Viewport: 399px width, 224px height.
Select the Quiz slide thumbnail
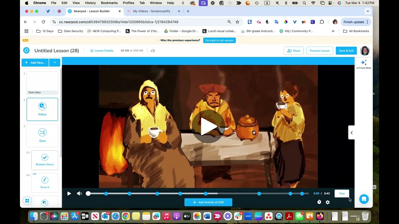42,136
